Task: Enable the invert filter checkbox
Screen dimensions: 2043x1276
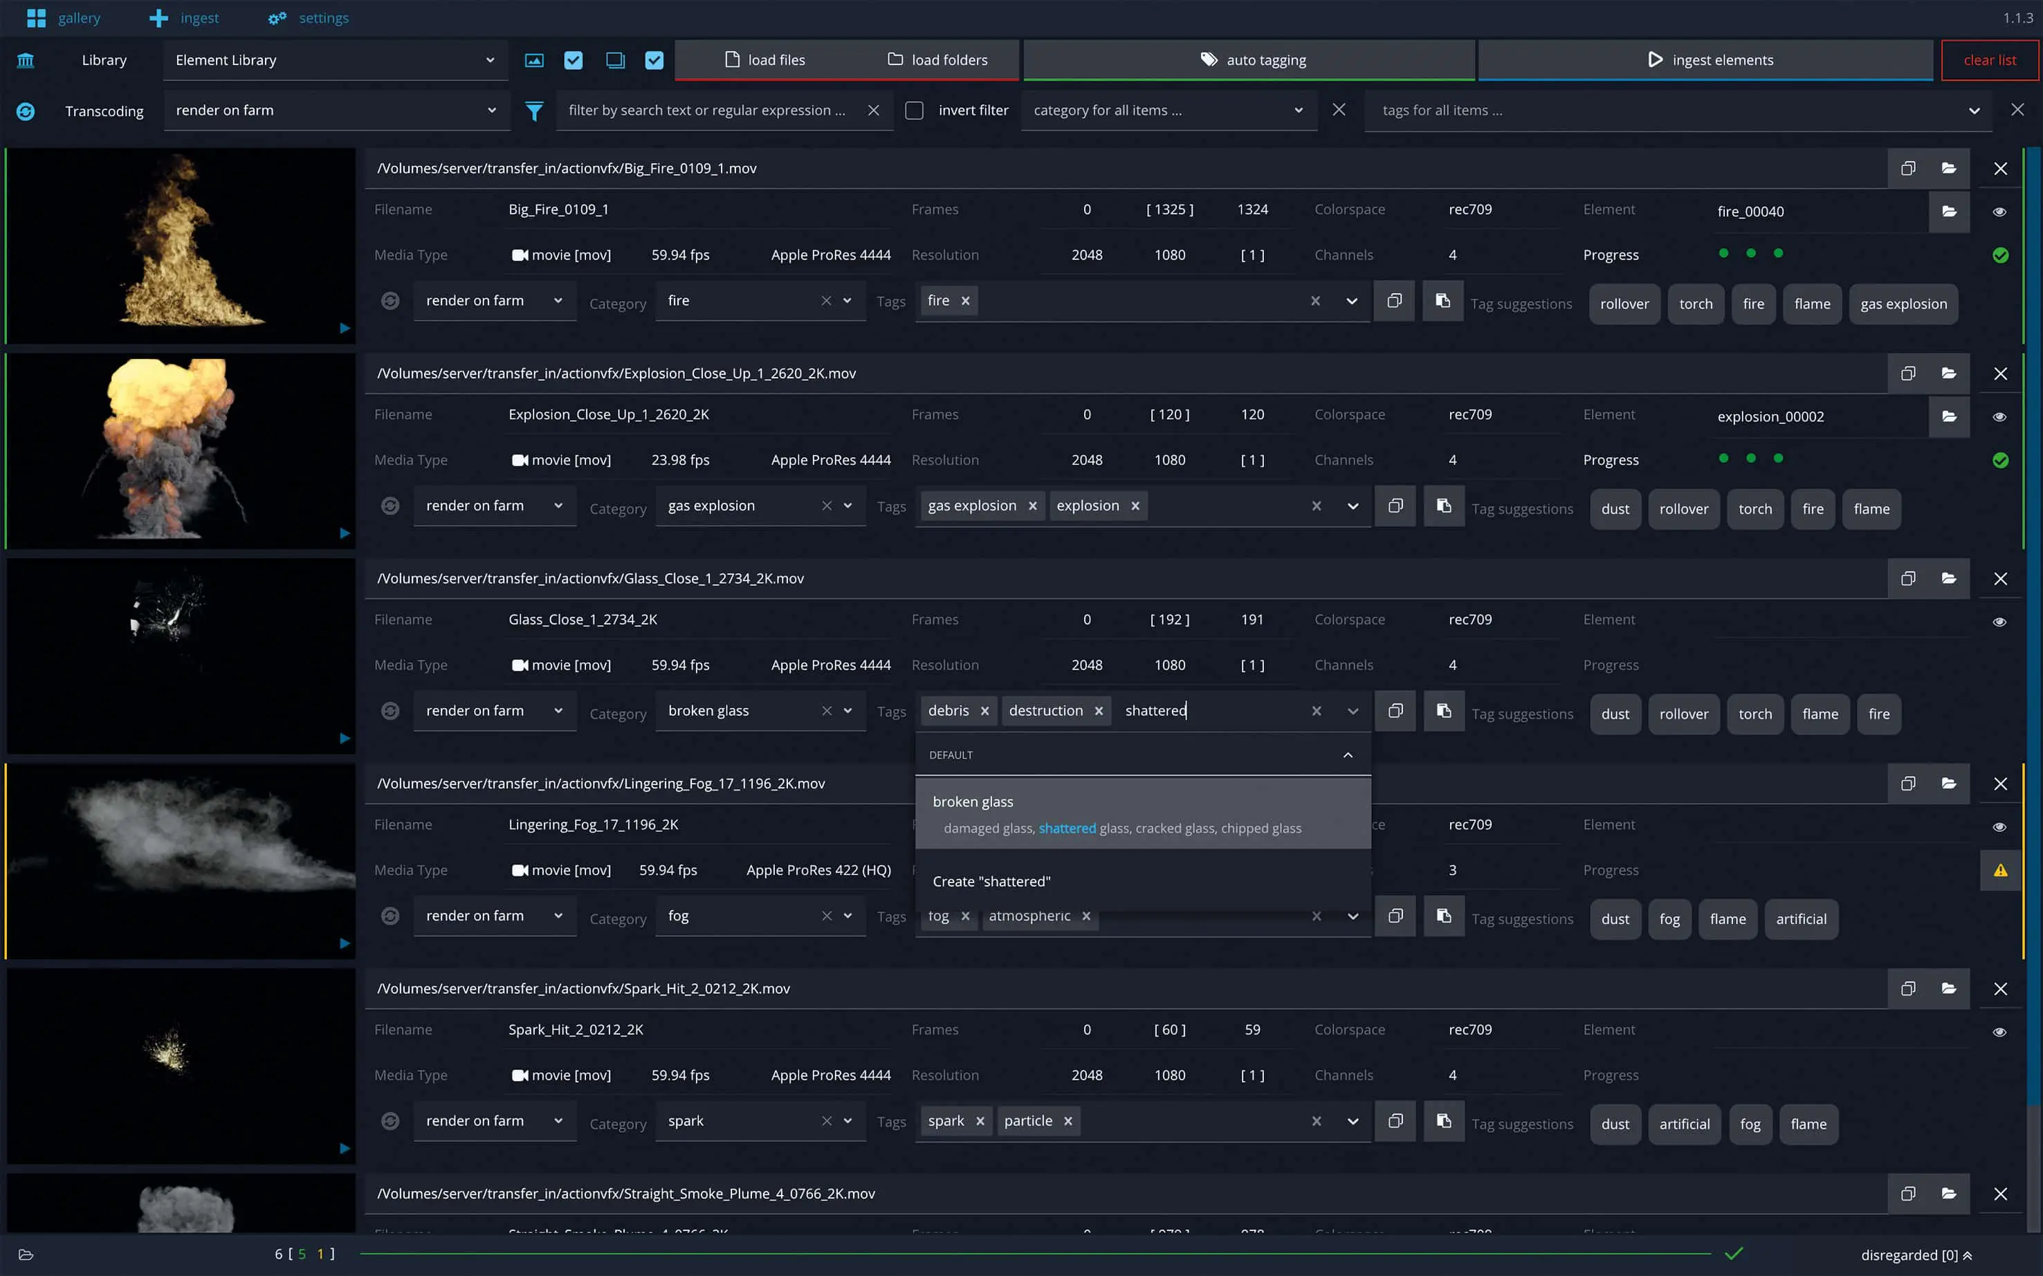Action: pos(915,111)
